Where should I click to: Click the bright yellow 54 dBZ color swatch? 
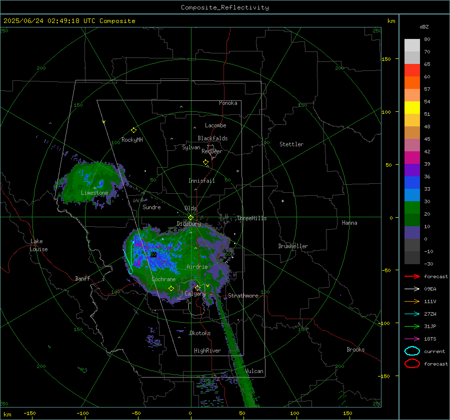click(x=412, y=107)
